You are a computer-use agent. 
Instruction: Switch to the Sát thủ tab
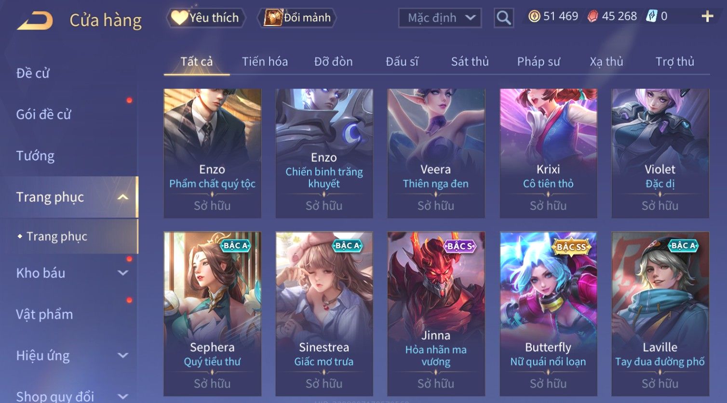click(x=470, y=62)
